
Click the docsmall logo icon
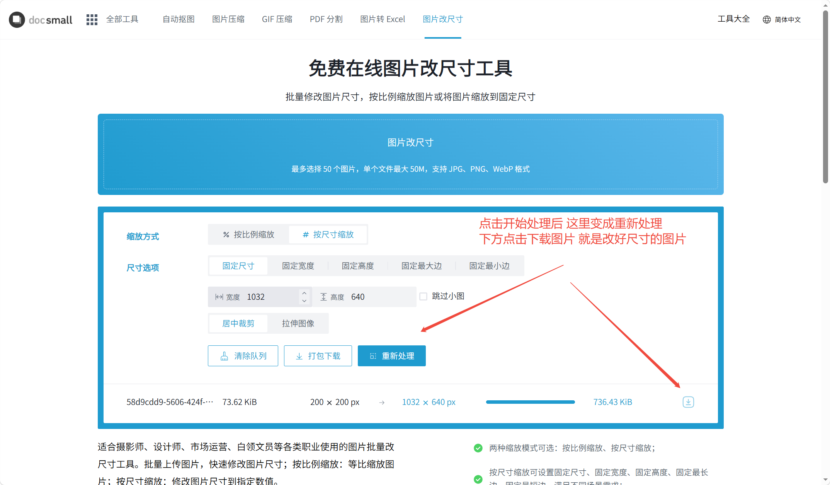pyautogui.click(x=17, y=20)
